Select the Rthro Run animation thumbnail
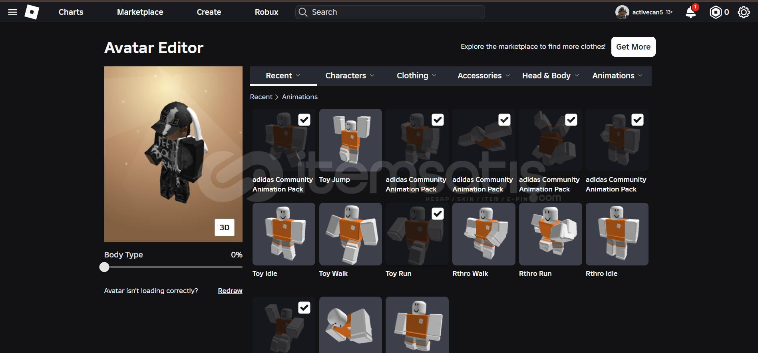Image resolution: width=758 pixels, height=353 pixels. pos(550,234)
